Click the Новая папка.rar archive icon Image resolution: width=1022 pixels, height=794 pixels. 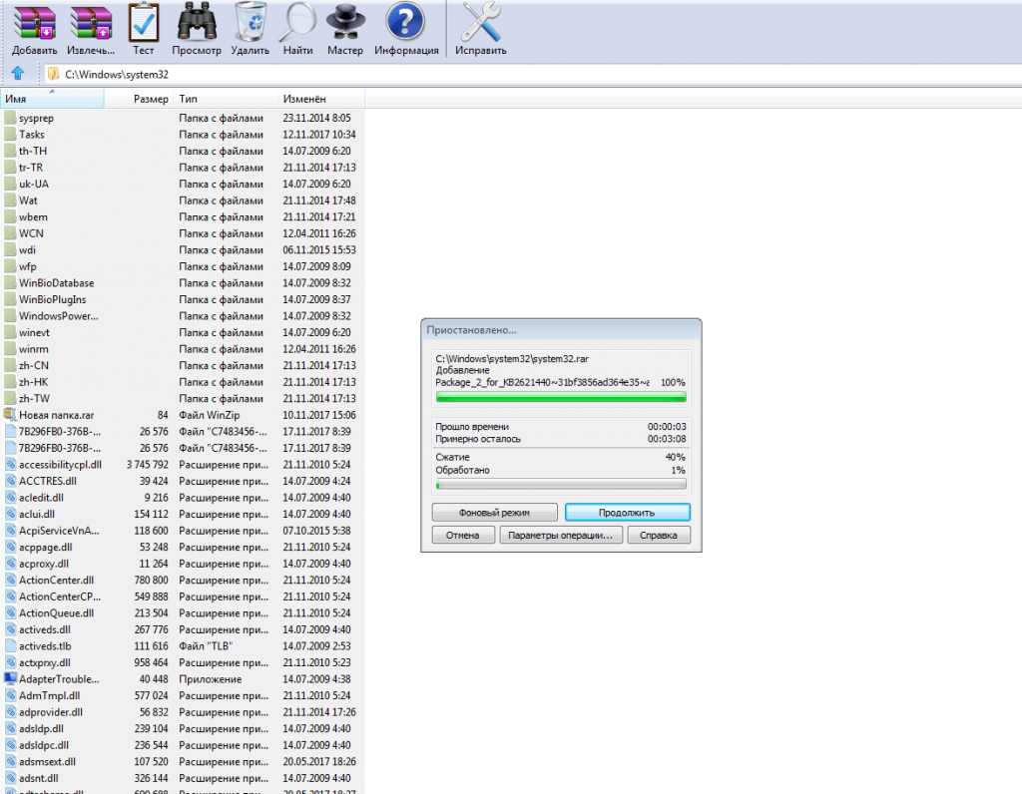pos(10,415)
